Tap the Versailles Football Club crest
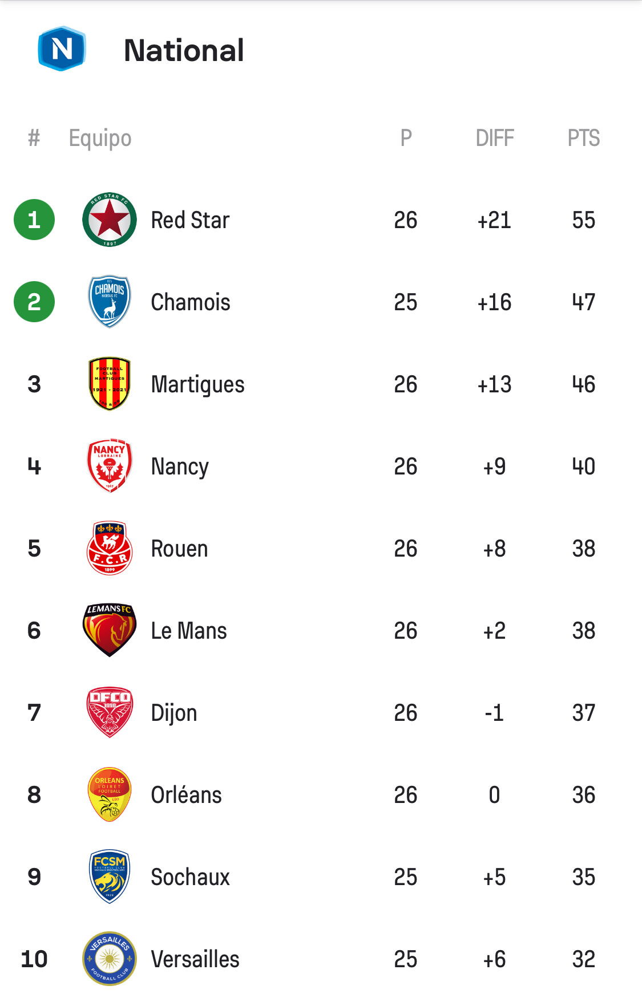 click(x=110, y=959)
